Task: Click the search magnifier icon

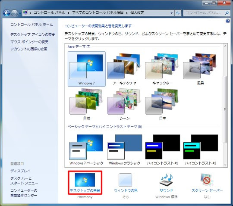Action: tap(227, 13)
